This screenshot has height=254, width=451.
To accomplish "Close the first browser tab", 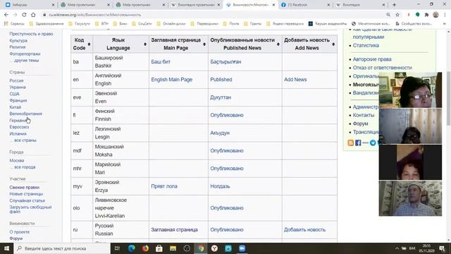I will click(x=54, y=5).
